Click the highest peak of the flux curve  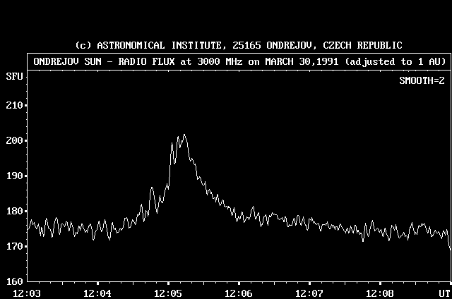pos(184,135)
